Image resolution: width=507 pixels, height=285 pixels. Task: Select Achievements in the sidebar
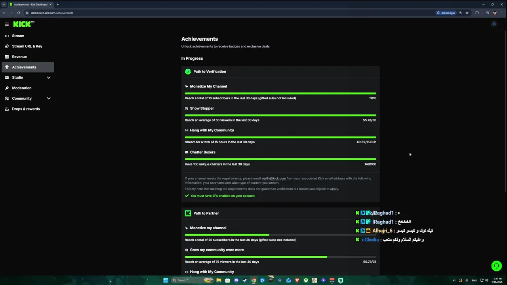28,67
